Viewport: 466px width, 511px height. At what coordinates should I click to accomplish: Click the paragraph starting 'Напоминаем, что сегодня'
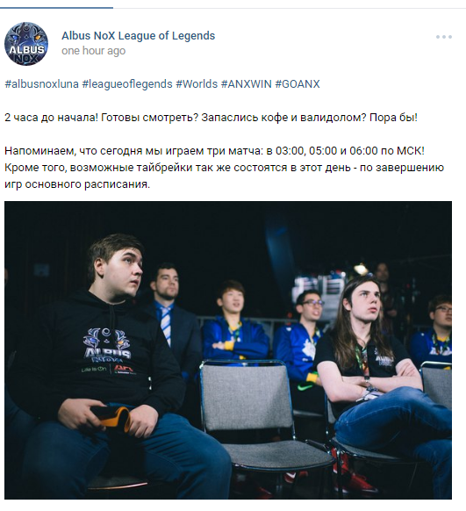coord(224,168)
